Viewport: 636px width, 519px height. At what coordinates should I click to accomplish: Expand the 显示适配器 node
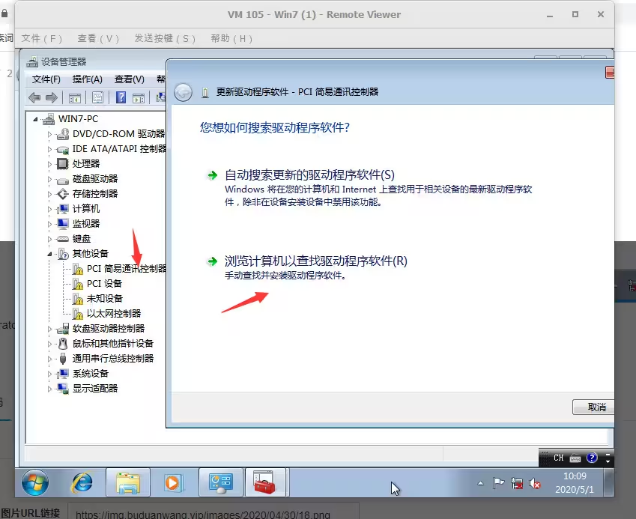click(49, 389)
